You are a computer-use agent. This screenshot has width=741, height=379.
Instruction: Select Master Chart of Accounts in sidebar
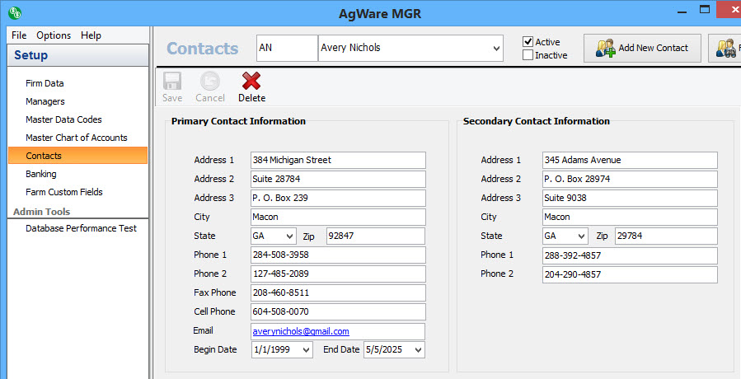point(77,138)
